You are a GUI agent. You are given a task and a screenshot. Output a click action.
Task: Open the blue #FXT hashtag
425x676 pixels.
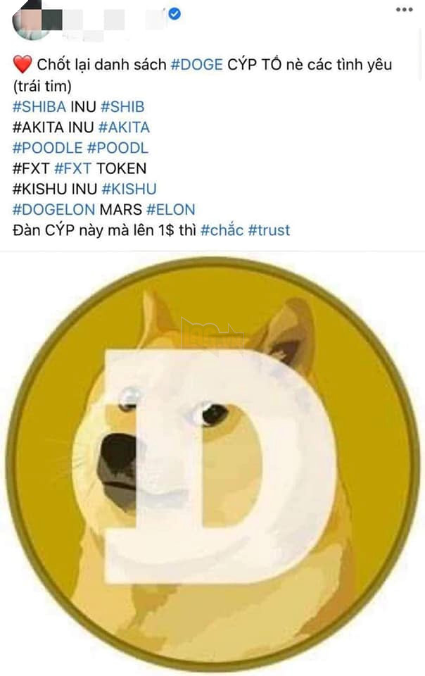tap(72, 168)
